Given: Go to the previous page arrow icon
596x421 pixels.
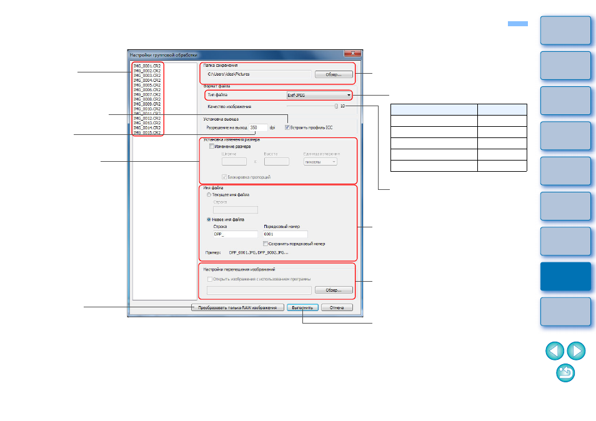Looking at the screenshot, I should pyautogui.click(x=555, y=350).
